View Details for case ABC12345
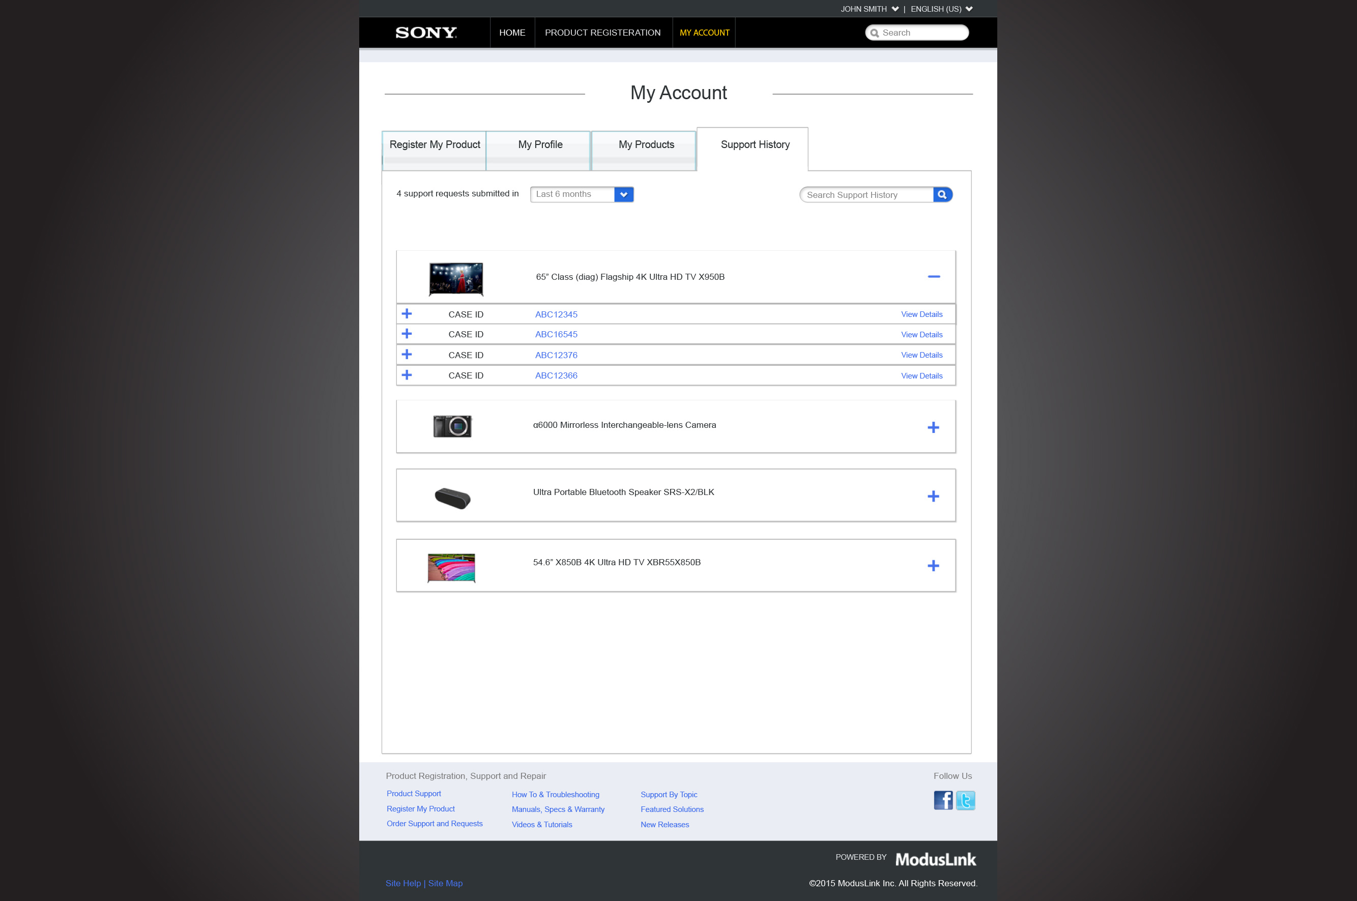1357x901 pixels. pos(921,314)
